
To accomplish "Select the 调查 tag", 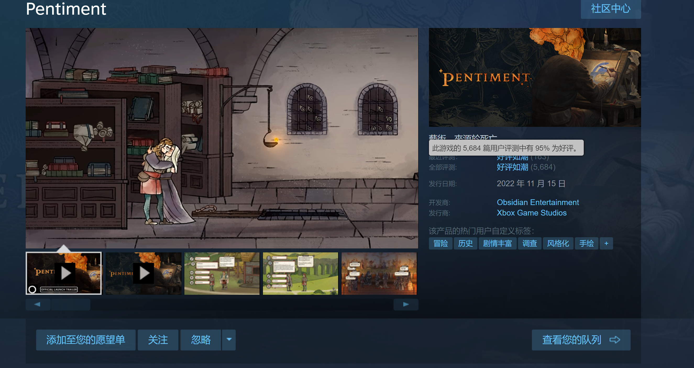I will coord(530,244).
